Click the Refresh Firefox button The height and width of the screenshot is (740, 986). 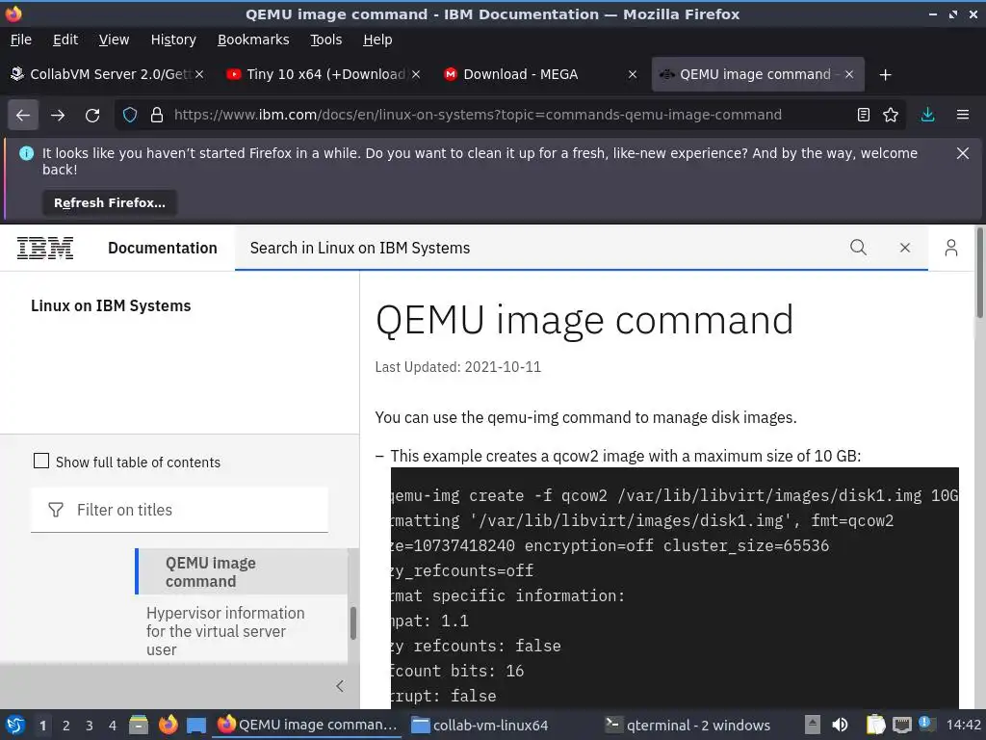coord(110,203)
